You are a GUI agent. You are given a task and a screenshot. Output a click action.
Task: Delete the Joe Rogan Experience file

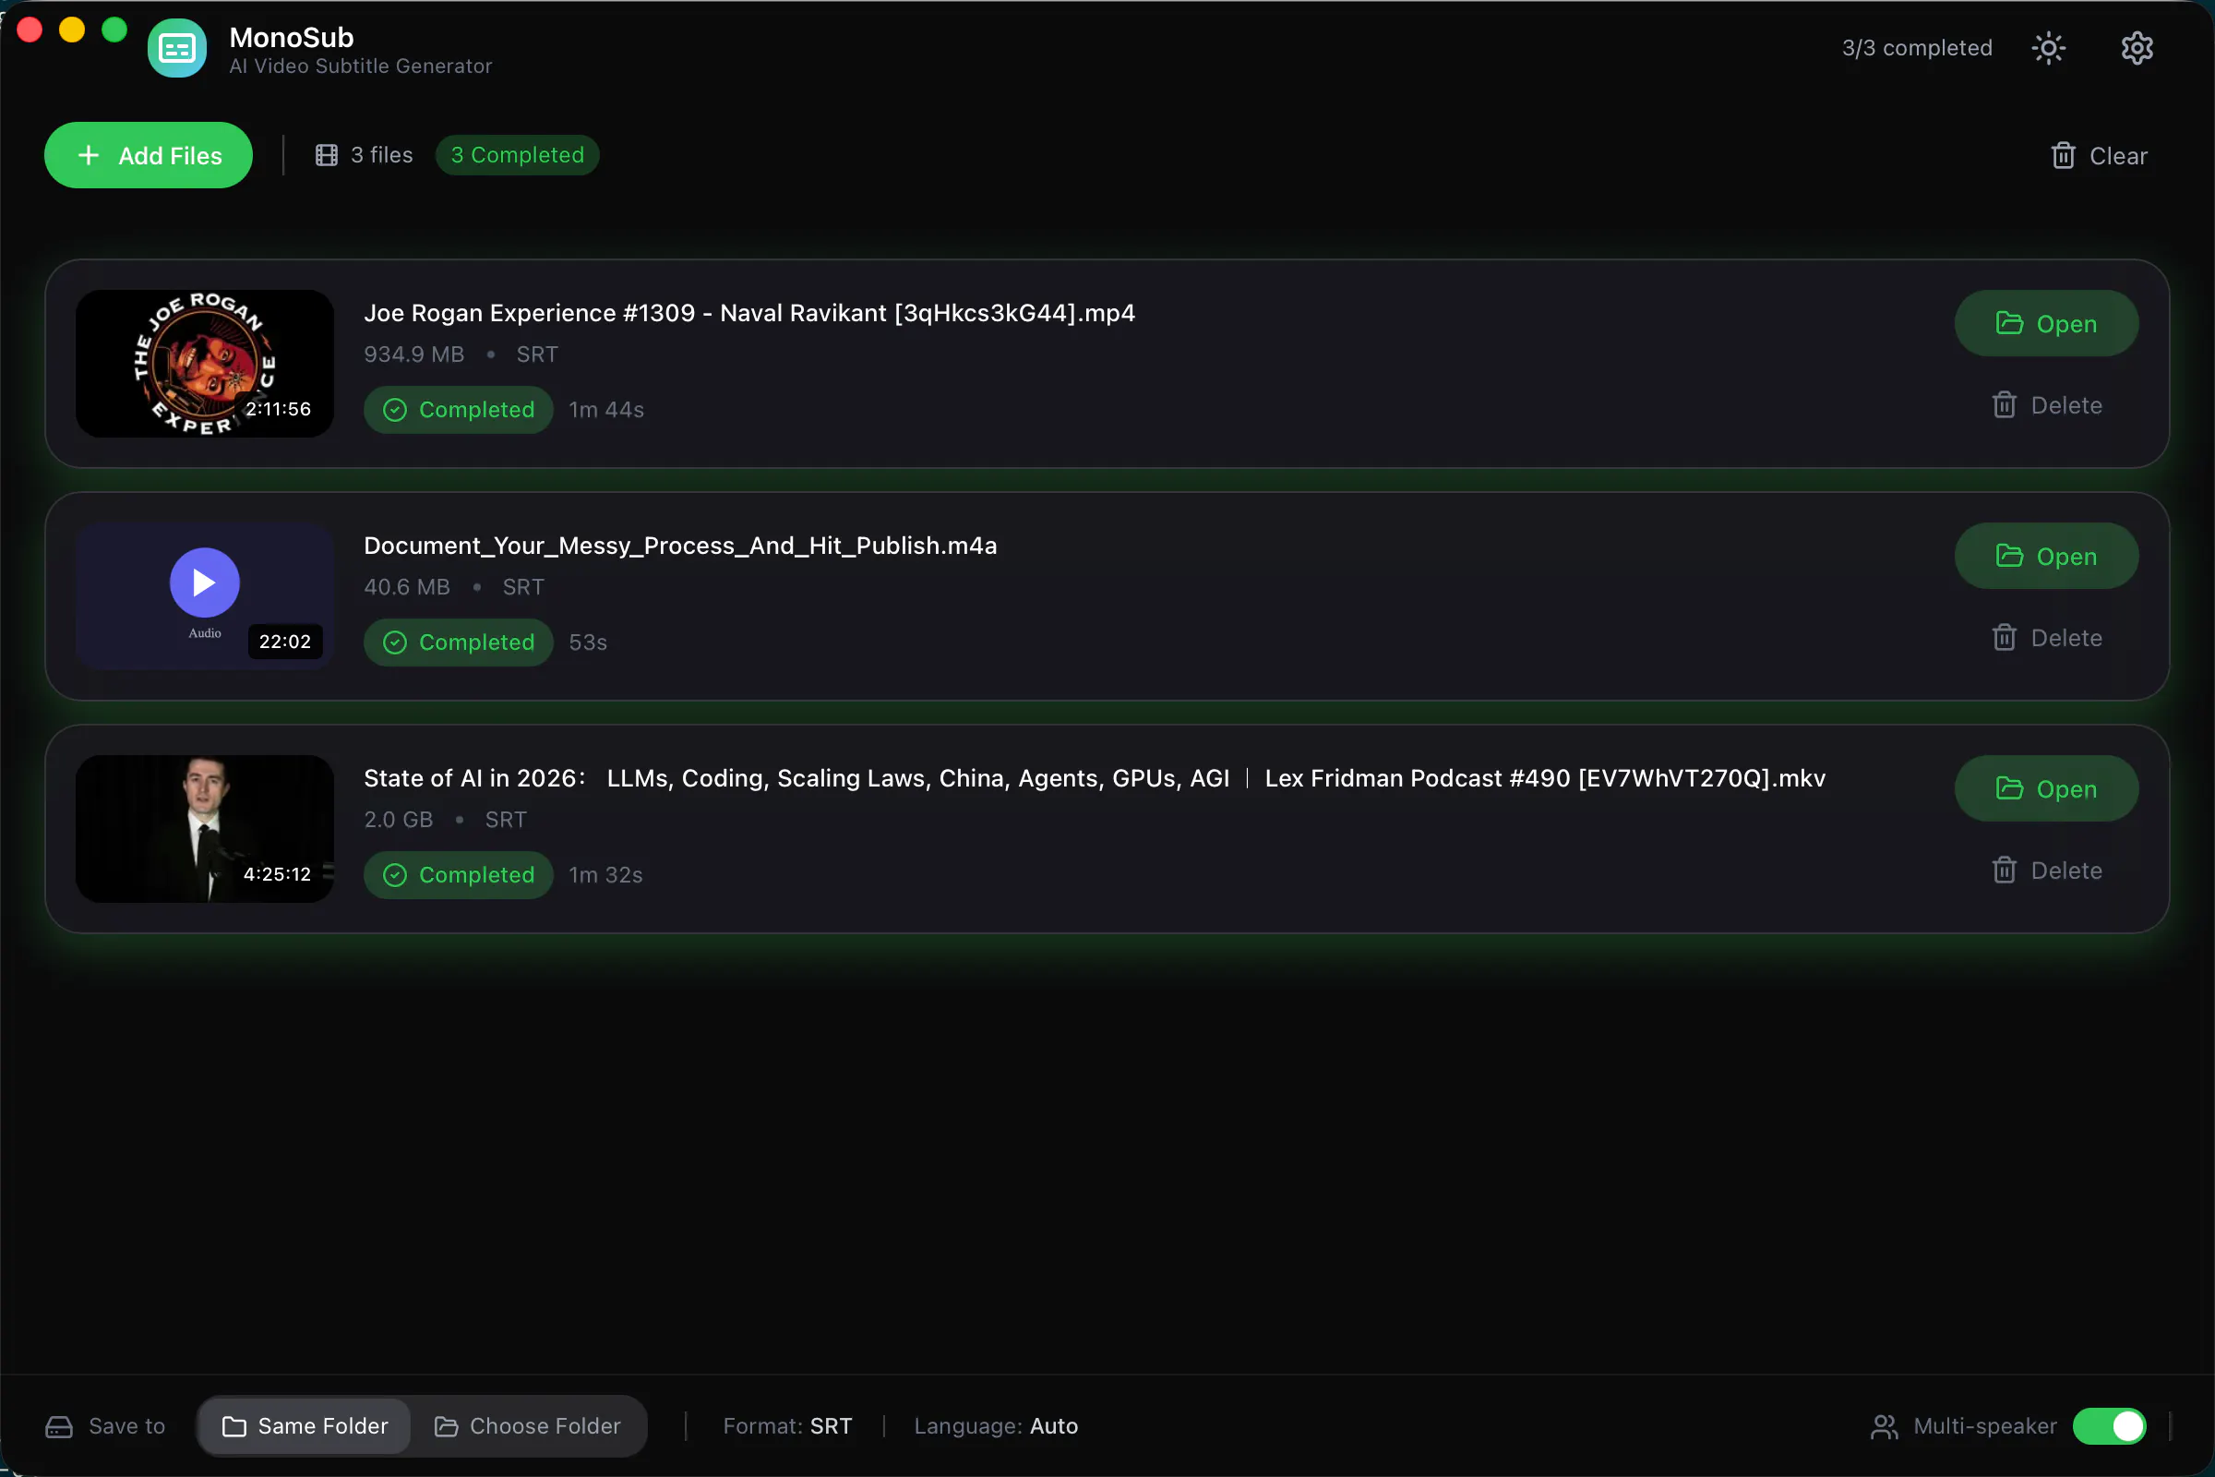(2046, 406)
